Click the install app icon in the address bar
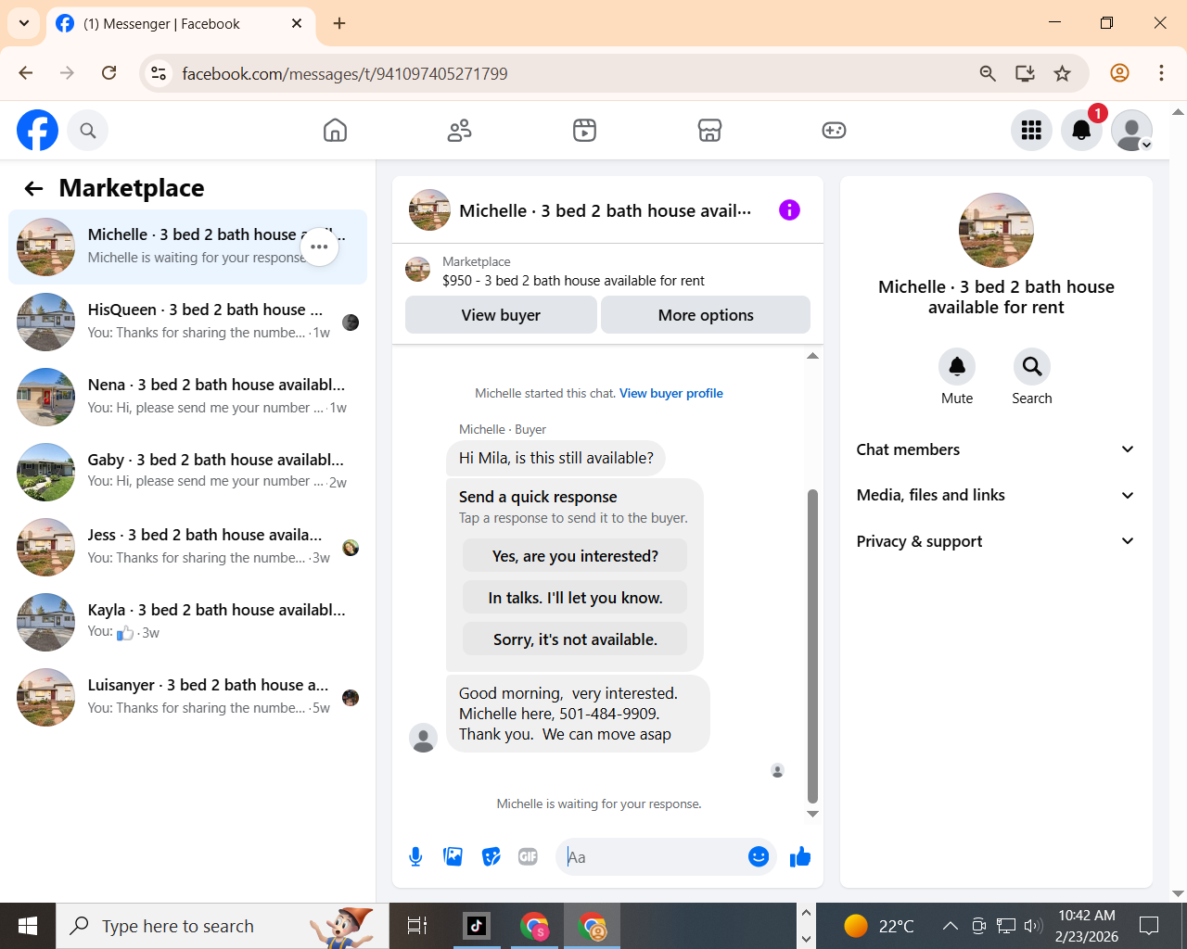Viewport: 1187px width, 949px height. tap(1025, 73)
